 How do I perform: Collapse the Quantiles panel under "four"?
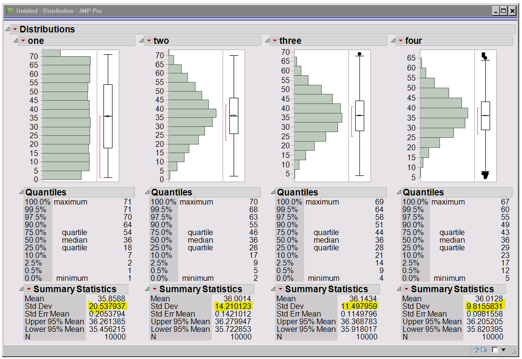398,192
